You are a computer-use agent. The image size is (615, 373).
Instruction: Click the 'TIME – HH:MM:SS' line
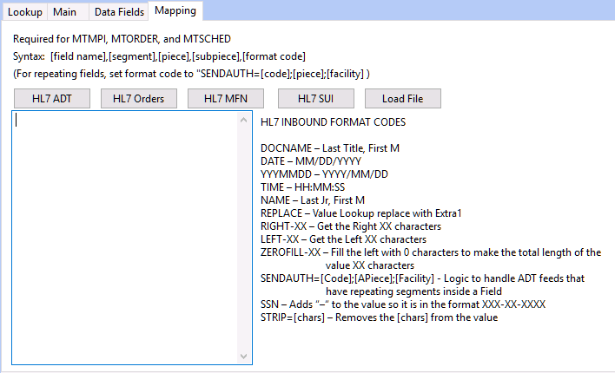tap(302, 186)
